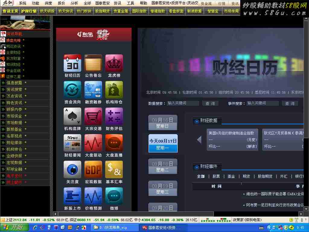Select 操盘先锋 in the sidebar
Viewport: 309px width, 232px height.
[x=13, y=40]
